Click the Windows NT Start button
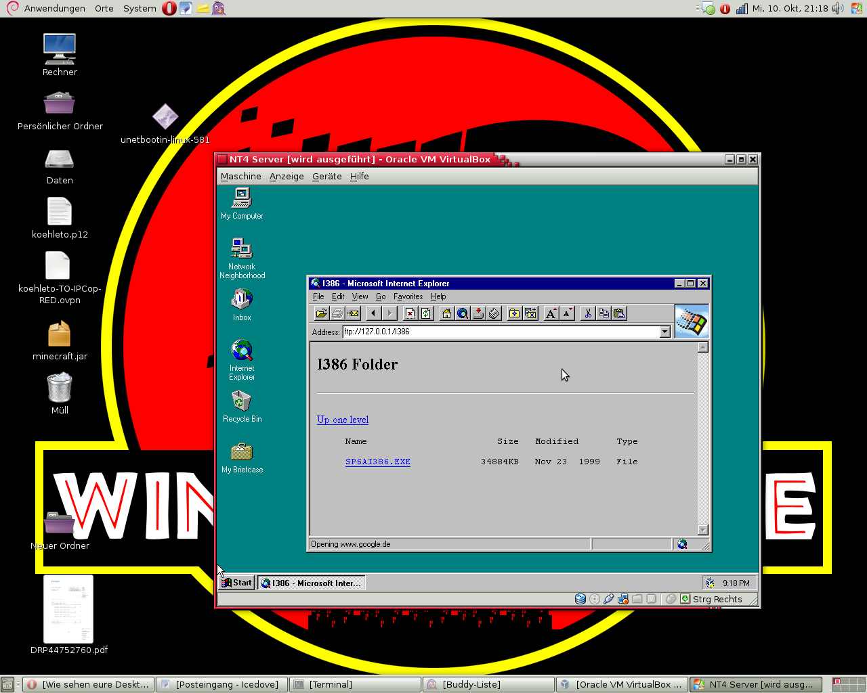The height and width of the screenshot is (693, 867). coord(236,583)
